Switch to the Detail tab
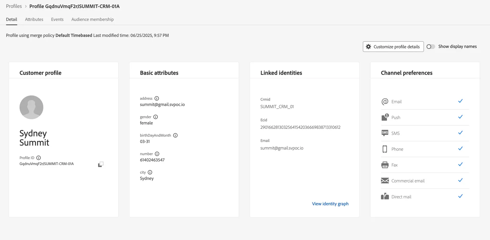Screen dimensions: 490x240 (12, 19)
